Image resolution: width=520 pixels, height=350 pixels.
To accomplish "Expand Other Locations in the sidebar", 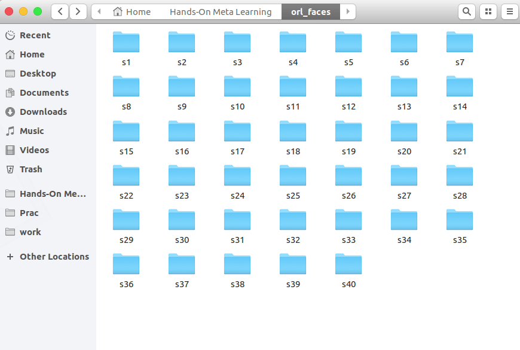I will point(54,257).
